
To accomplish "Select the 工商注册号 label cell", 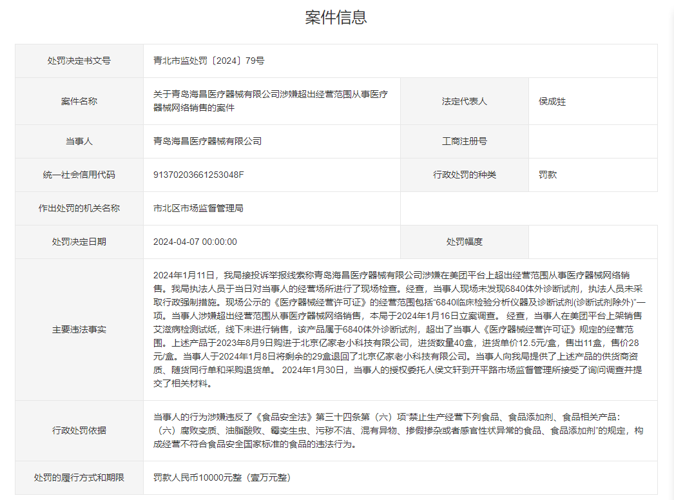I will point(464,141).
